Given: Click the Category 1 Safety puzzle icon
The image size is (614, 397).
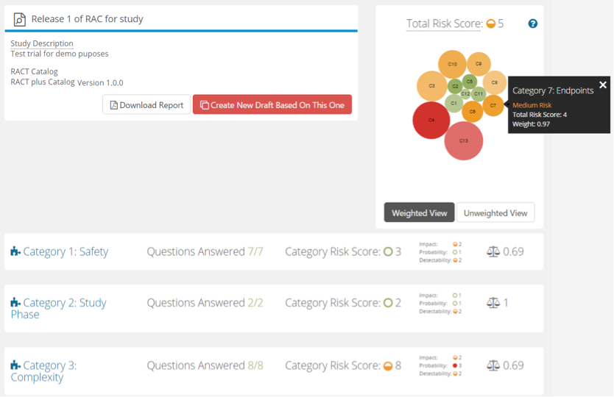Looking at the screenshot, I should pyautogui.click(x=15, y=251).
